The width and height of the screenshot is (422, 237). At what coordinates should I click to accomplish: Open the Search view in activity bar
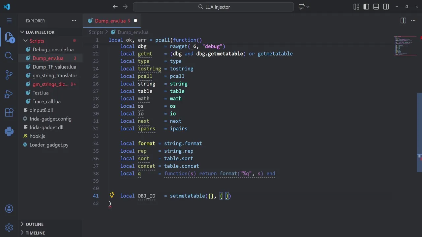tap(9, 56)
